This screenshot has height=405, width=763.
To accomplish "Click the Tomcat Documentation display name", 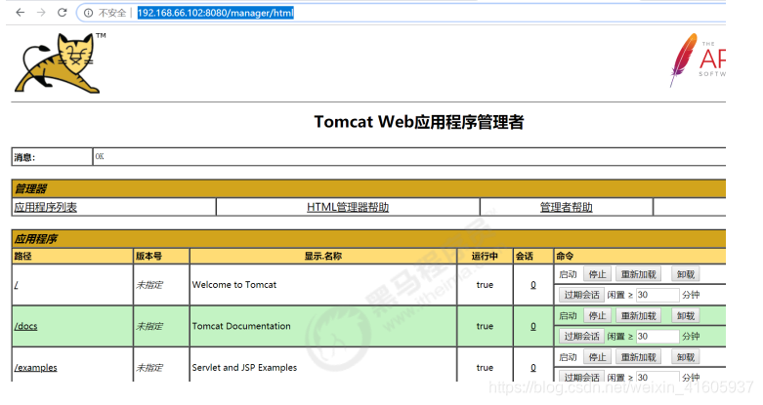I will tap(241, 326).
